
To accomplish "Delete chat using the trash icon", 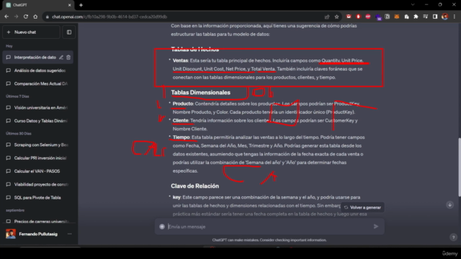I will tap(68, 58).
